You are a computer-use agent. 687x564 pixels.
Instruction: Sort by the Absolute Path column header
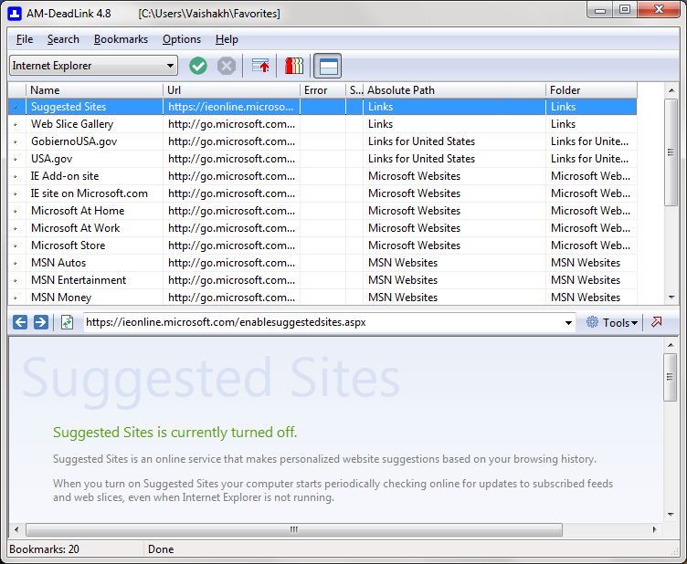(x=454, y=90)
